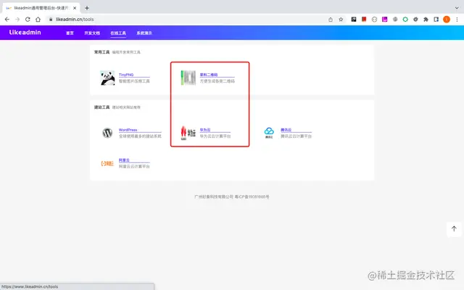Click the green ring extension icon

coord(405,20)
